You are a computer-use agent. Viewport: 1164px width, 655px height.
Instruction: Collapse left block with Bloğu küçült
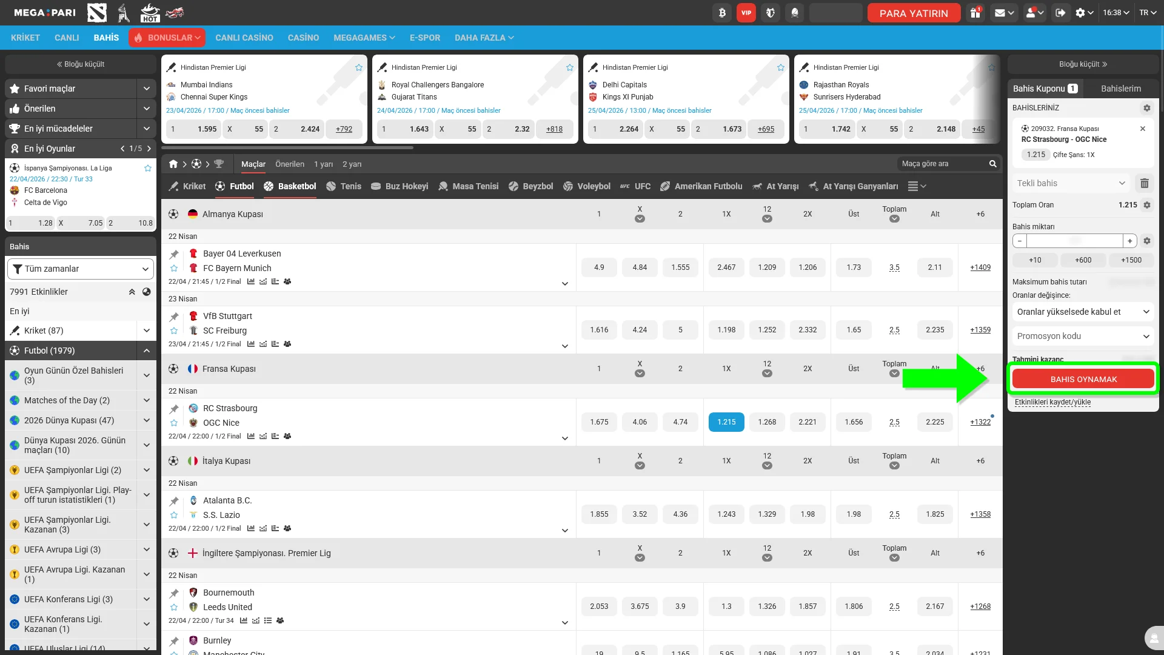[x=81, y=64]
